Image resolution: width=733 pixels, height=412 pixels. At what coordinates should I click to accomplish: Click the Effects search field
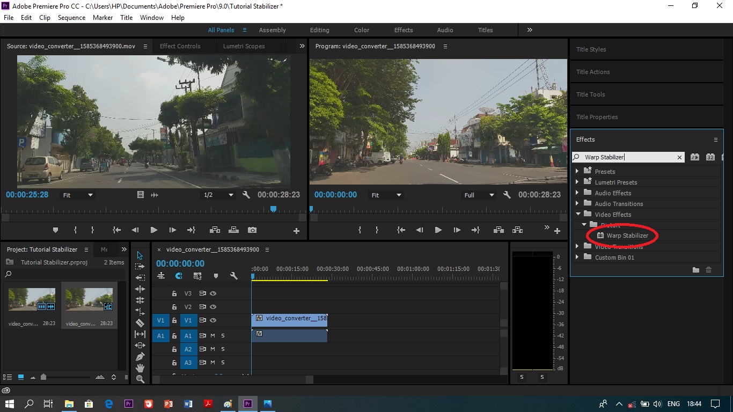(628, 157)
